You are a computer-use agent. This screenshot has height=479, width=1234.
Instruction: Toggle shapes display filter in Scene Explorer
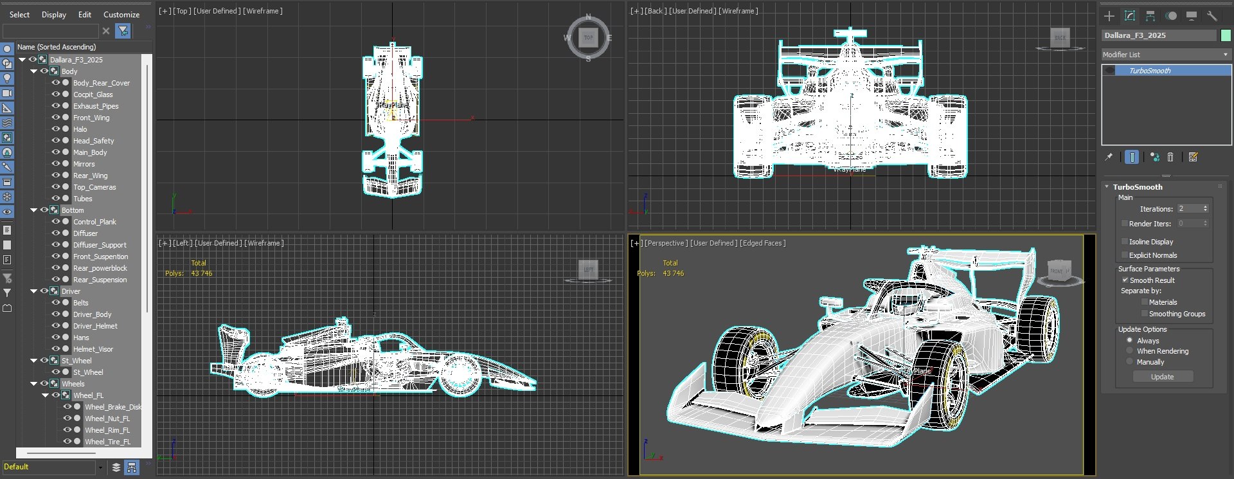[x=7, y=64]
